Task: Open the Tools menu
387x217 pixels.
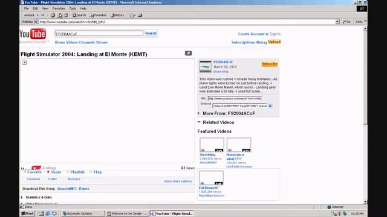Action: pyautogui.click(x=73, y=8)
